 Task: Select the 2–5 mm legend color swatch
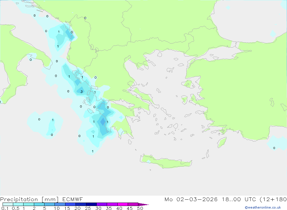coord(39,204)
